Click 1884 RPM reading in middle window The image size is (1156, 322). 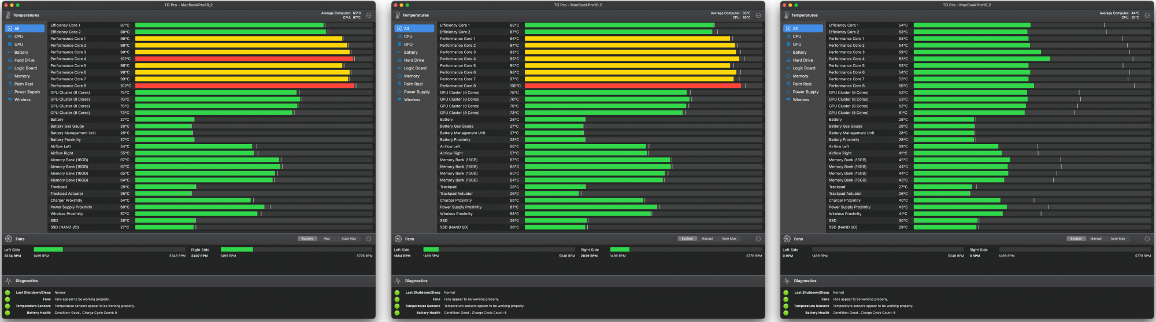tap(402, 256)
